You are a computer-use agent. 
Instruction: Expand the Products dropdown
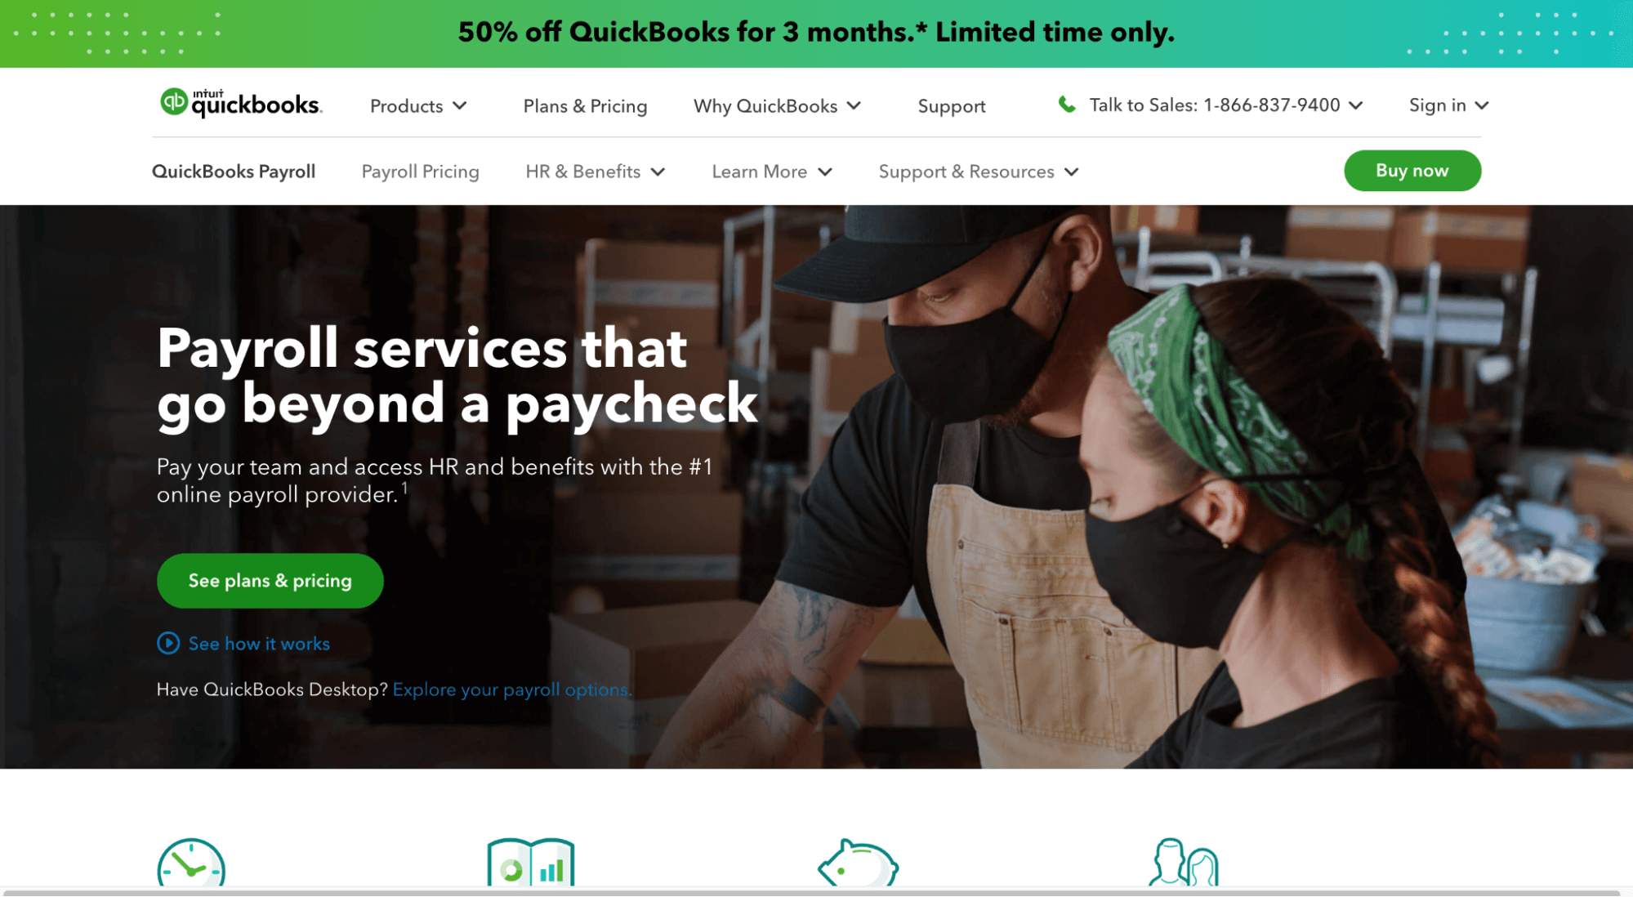(x=418, y=106)
